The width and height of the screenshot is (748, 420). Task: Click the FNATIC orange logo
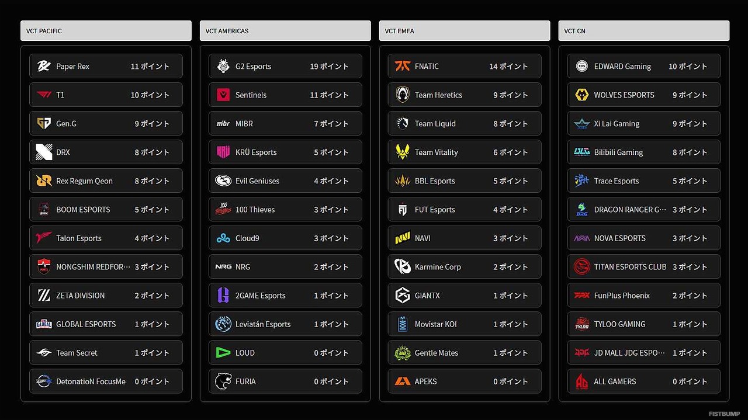pyautogui.click(x=403, y=66)
